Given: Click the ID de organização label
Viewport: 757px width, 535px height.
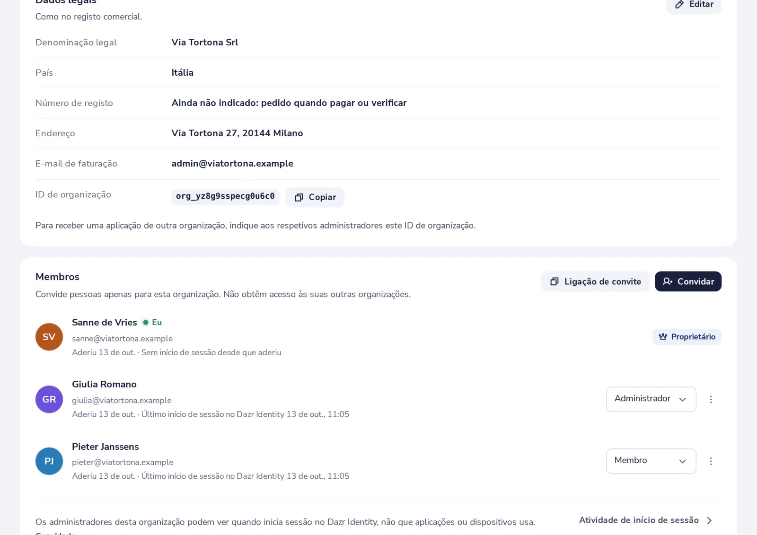Looking at the screenshot, I should click(73, 194).
